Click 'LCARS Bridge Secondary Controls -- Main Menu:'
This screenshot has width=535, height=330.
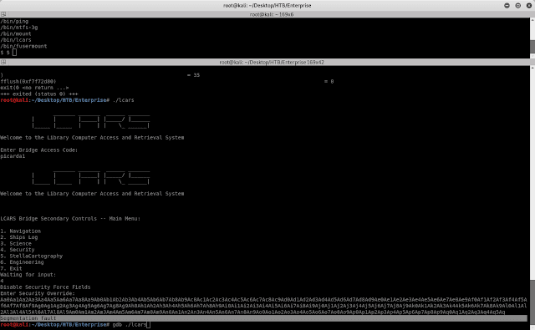click(x=70, y=219)
